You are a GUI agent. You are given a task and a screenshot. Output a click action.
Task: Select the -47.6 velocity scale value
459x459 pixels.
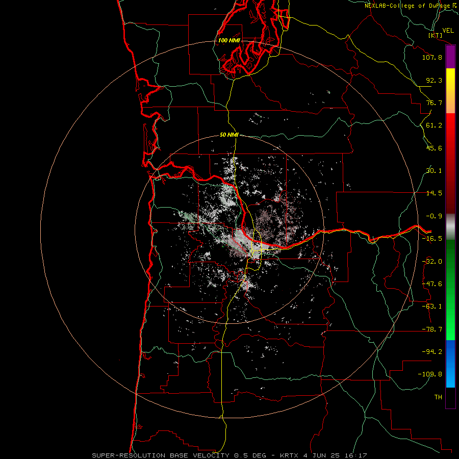pos(432,284)
